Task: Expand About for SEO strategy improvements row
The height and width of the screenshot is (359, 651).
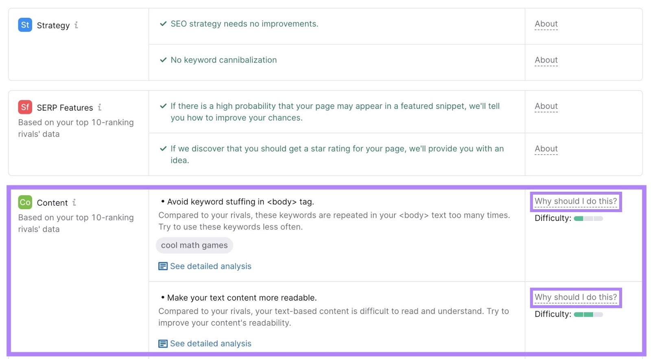Action: coord(546,24)
